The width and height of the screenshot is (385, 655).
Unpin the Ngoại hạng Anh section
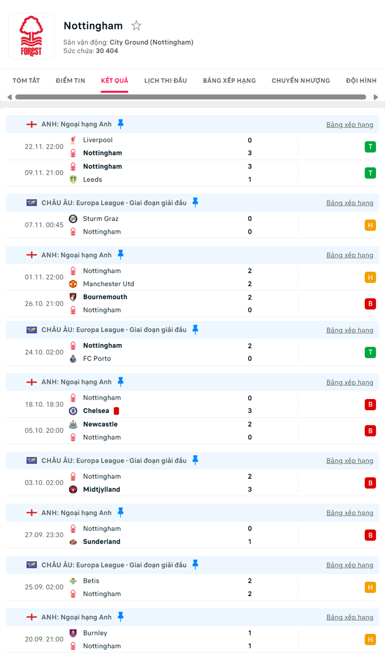point(121,124)
